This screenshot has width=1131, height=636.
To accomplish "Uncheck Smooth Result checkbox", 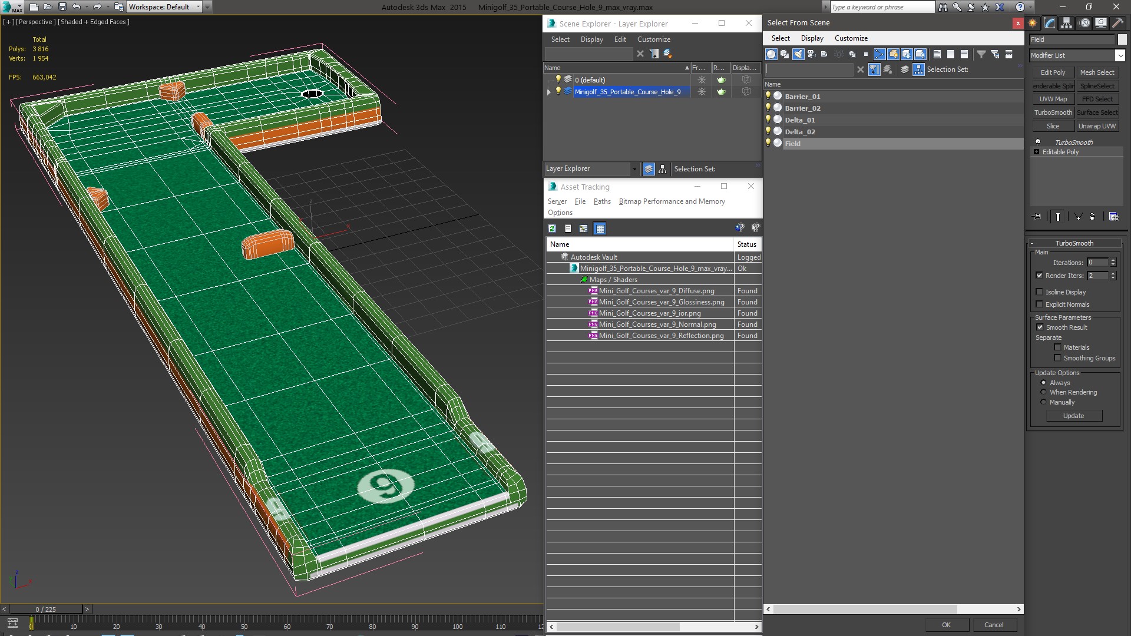I will [x=1040, y=327].
